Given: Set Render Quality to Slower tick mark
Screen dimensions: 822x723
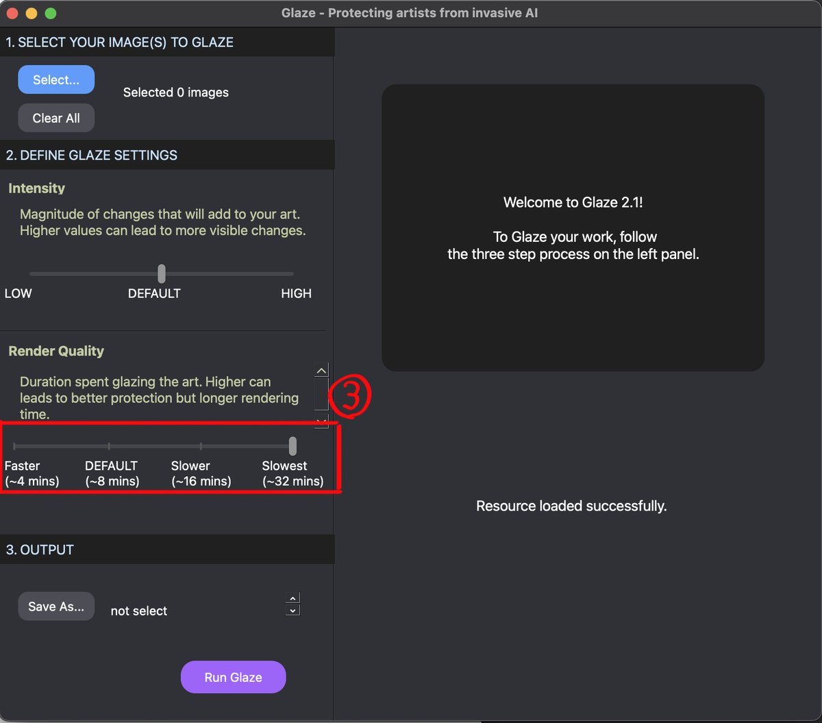Looking at the screenshot, I should tap(201, 446).
